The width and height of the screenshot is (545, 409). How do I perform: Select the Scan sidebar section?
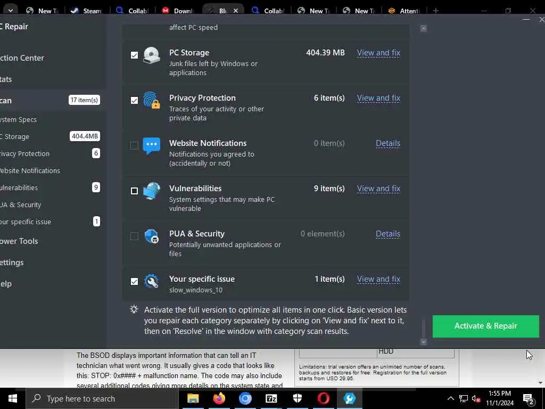[52, 101]
